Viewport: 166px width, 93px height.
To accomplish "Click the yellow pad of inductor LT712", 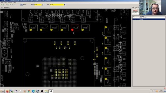I will (x=106, y=27).
